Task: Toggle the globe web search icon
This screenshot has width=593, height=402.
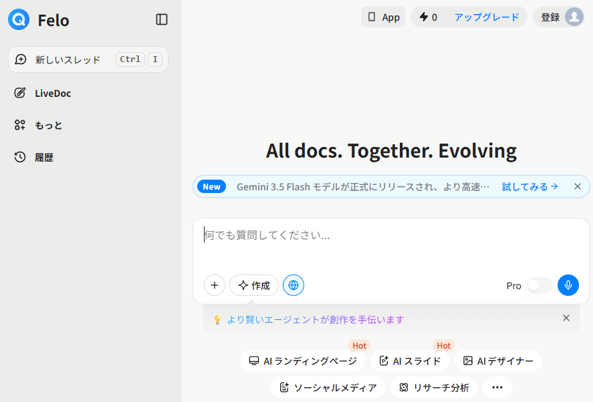Action: (293, 285)
